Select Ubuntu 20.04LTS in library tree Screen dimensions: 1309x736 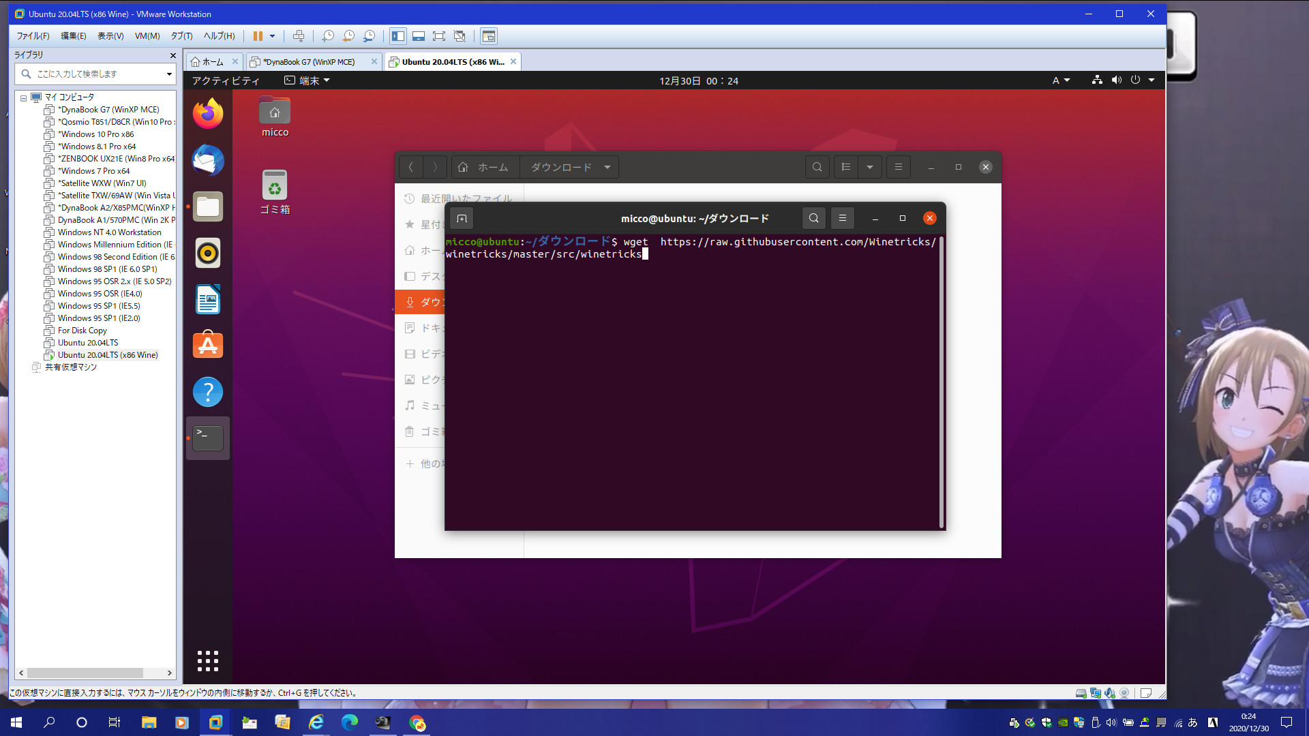click(87, 343)
